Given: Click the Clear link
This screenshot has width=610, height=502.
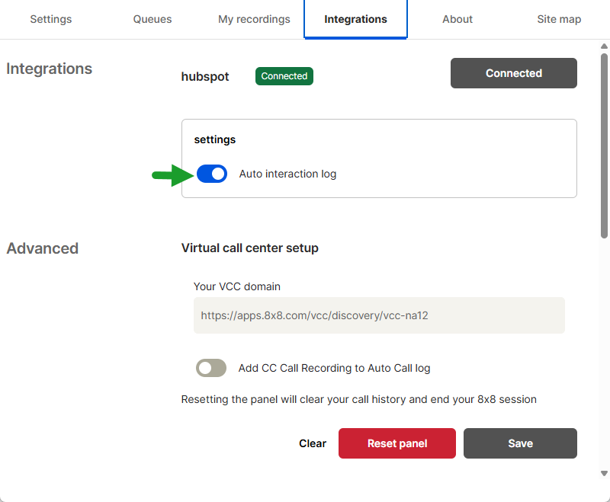Looking at the screenshot, I should point(313,443).
